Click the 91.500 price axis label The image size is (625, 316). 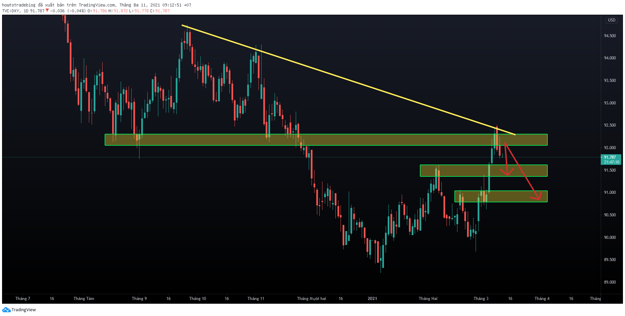pyautogui.click(x=610, y=170)
